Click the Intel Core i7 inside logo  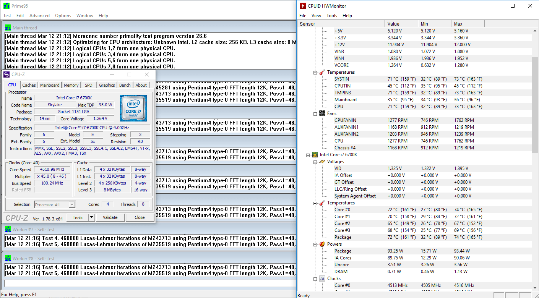133,108
